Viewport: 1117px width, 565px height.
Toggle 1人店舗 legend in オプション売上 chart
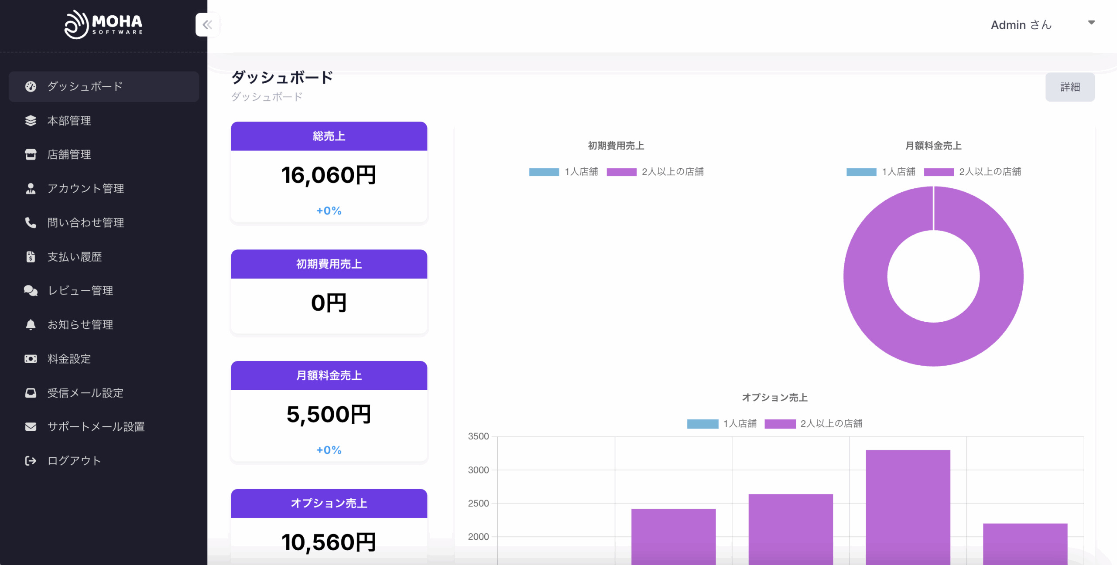click(722, 424)
